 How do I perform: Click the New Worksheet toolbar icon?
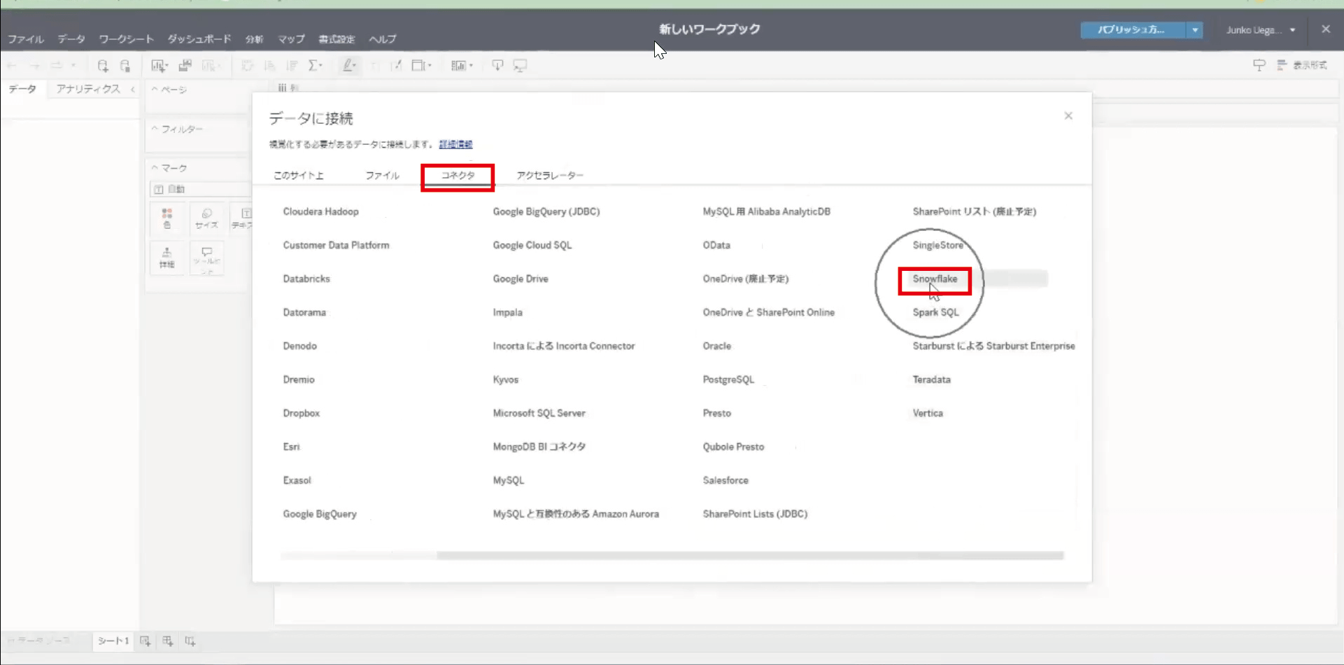pyautogui.click(x=159, y=66)
